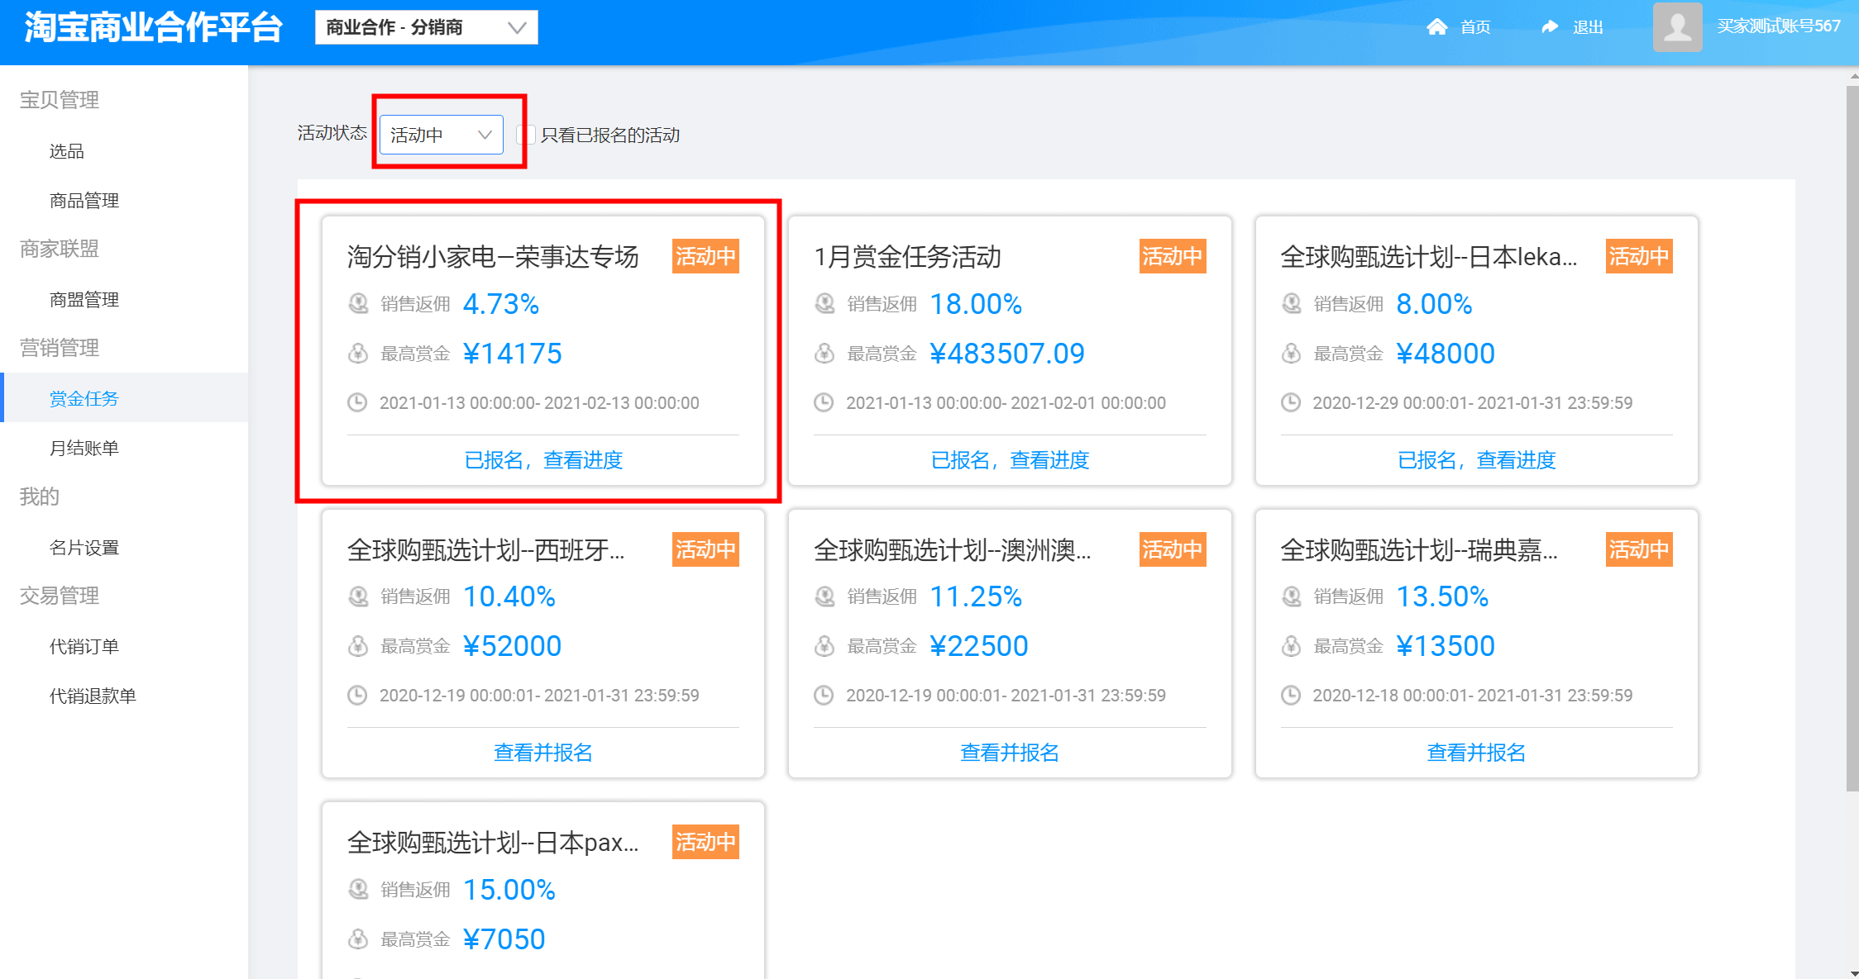
Task: Click clock icon on 澳洲澳 card
Action: coord(824,696)
